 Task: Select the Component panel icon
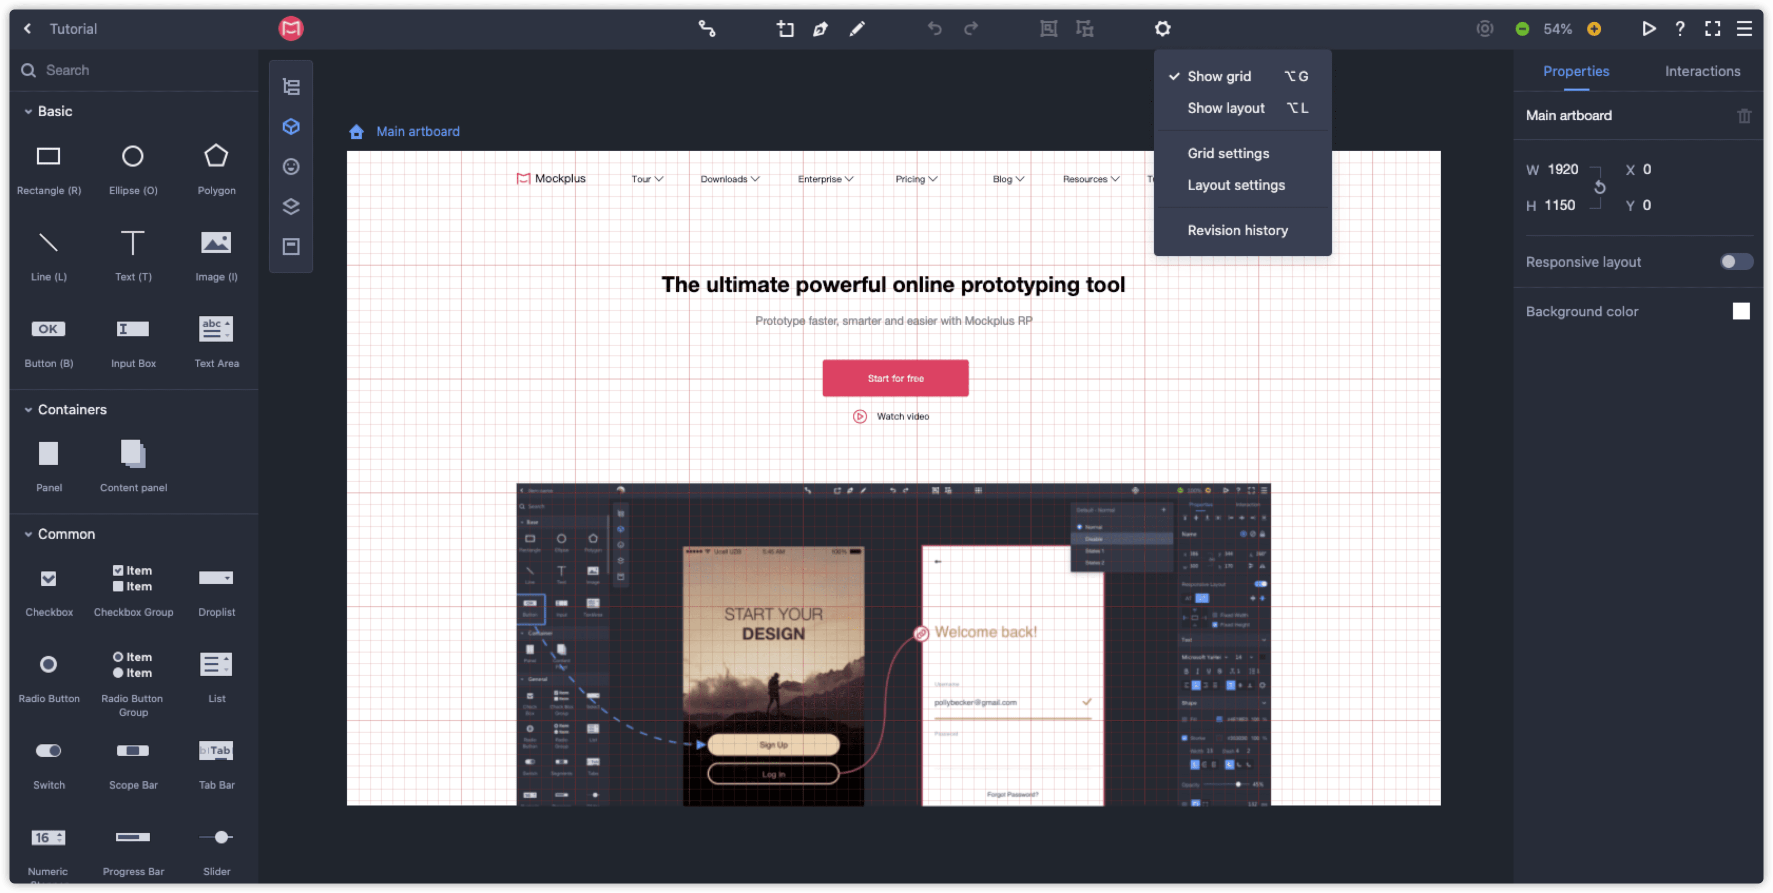(x=291, y=125)
